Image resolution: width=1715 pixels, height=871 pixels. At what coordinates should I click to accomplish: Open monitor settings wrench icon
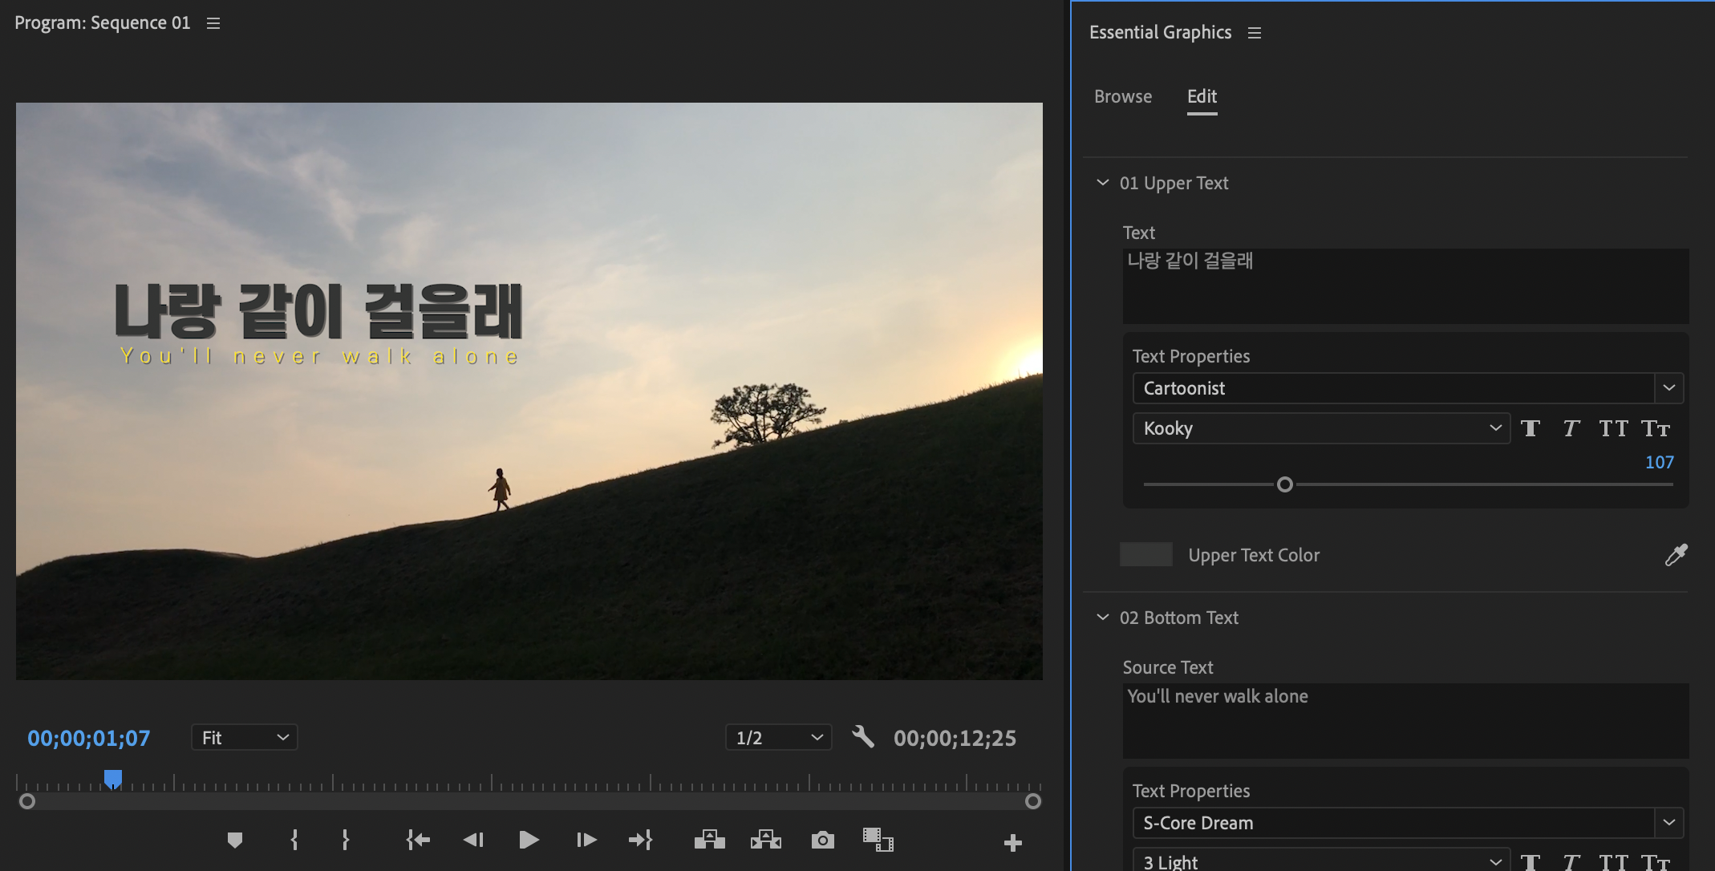click(x=862, y=737)
